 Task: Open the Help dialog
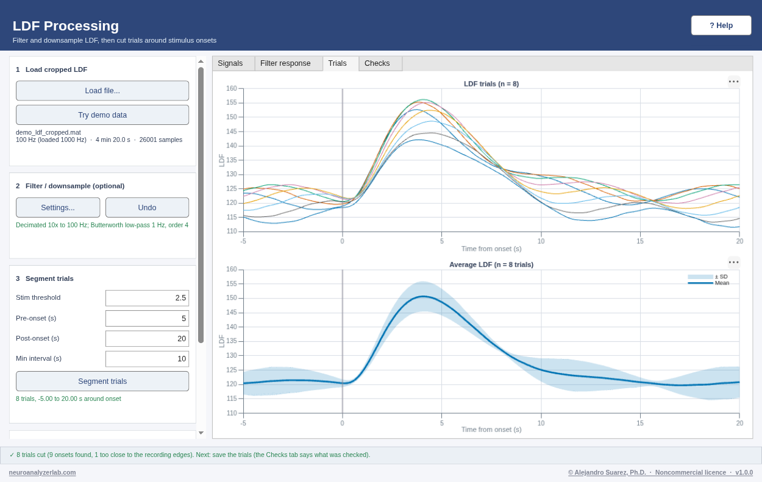pyautogui.click(x=721, y=26)
